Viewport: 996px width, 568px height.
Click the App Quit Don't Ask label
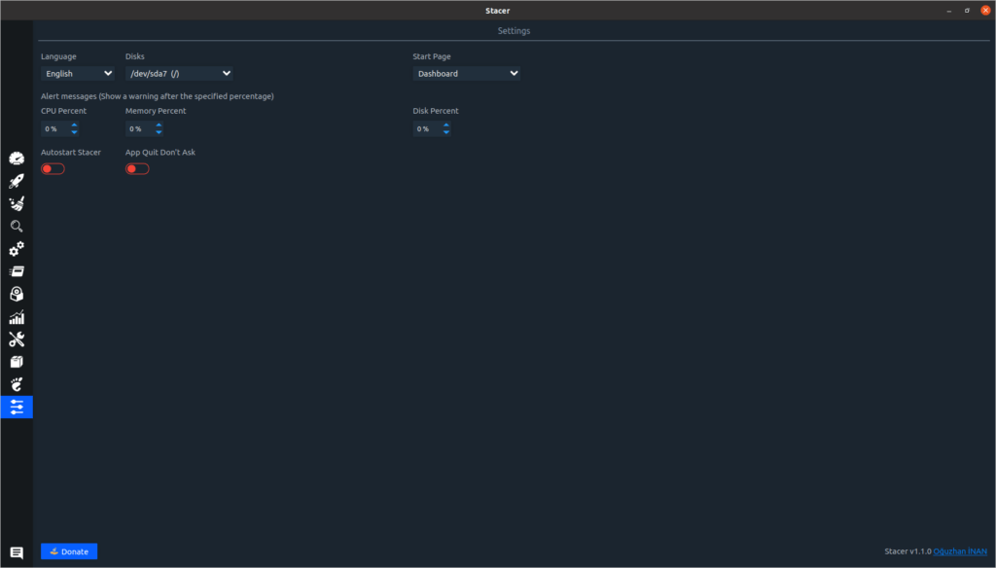(160, 153)
